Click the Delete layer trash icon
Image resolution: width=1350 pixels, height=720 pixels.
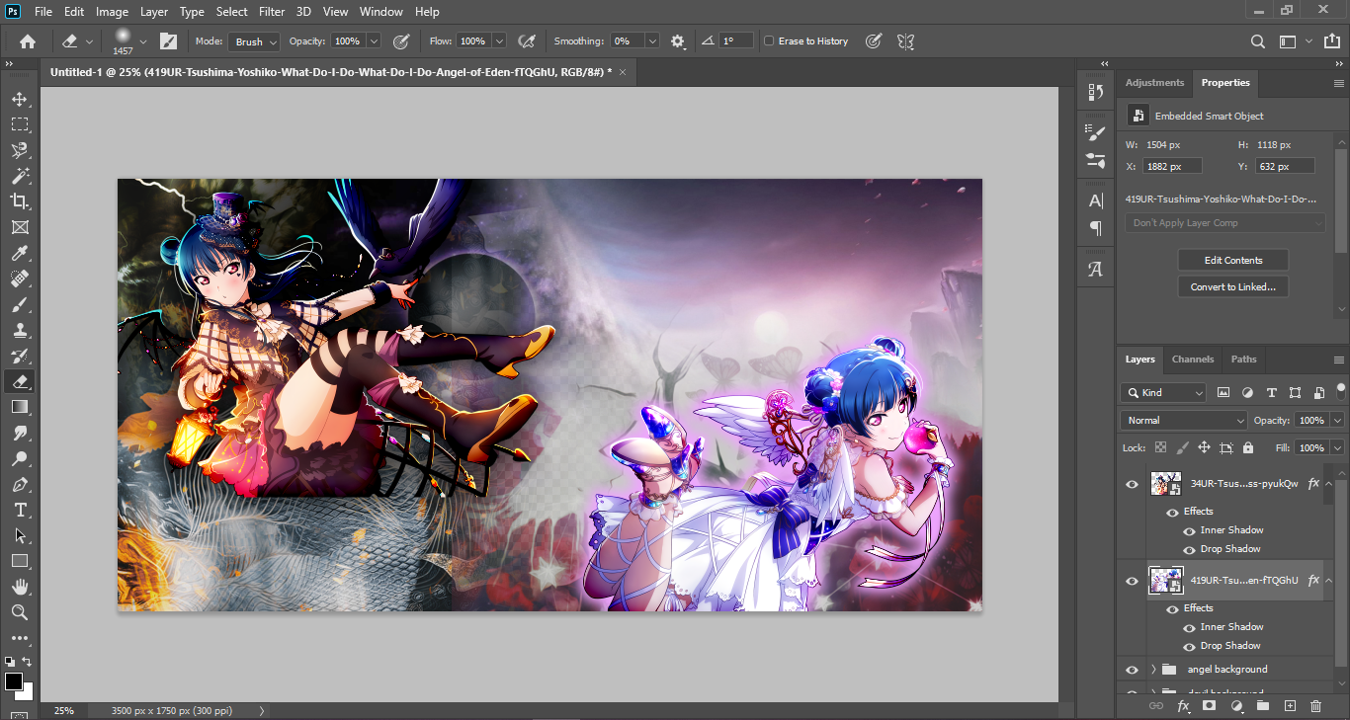tap(1315, 705)
